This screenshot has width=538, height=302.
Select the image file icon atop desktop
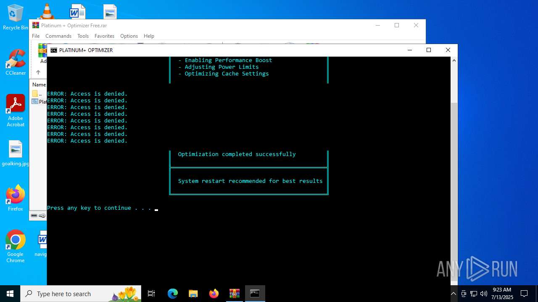pos(110,12)
